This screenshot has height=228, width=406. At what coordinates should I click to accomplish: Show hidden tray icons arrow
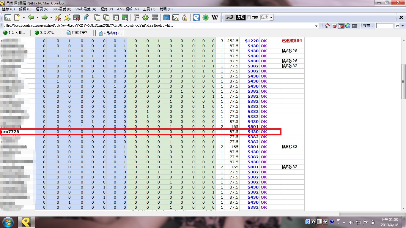[344, 222]
